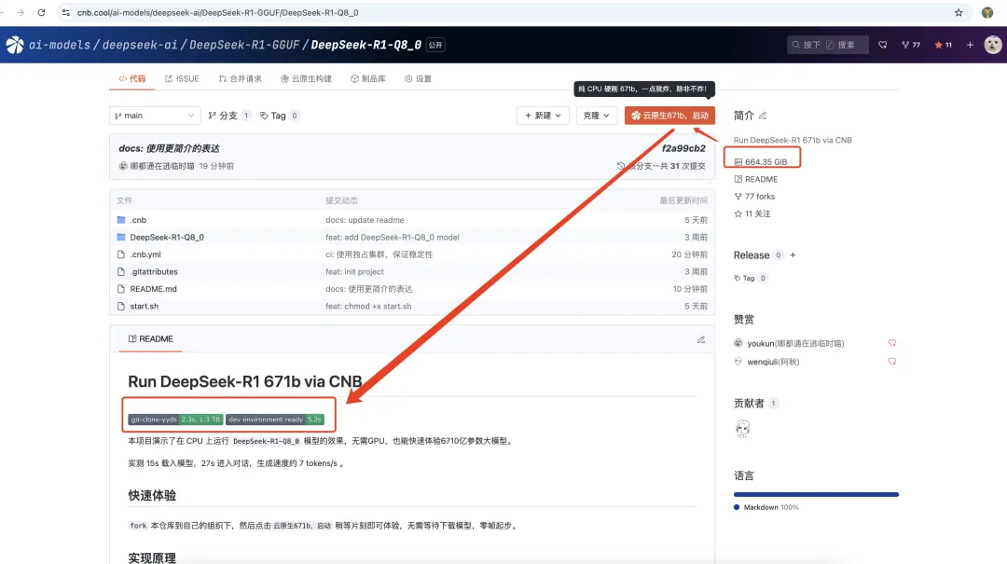Launch 云原生671b, 启动 button

coord(669,116)
